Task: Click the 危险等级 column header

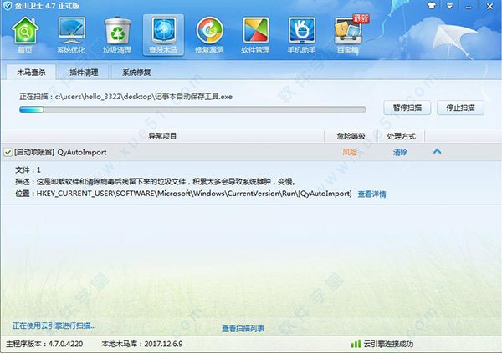Action: [351, 136]
